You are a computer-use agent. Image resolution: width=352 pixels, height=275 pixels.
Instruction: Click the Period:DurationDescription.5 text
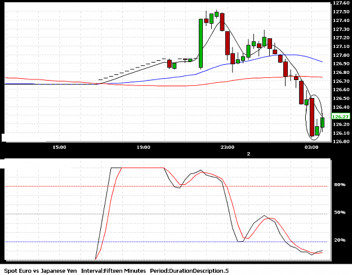click(x=189, y=271)
